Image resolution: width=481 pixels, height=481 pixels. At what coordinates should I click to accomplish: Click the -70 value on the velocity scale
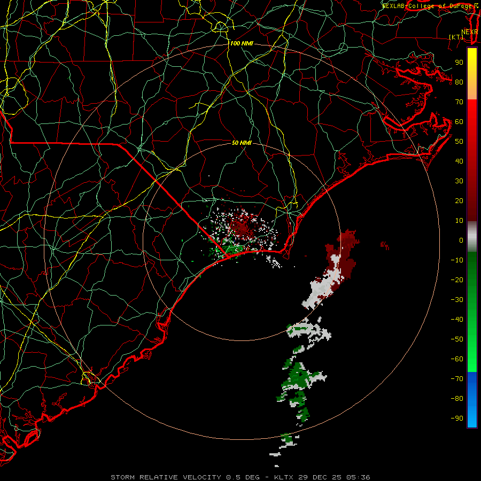pyautogui.click(x=457, y=379)
